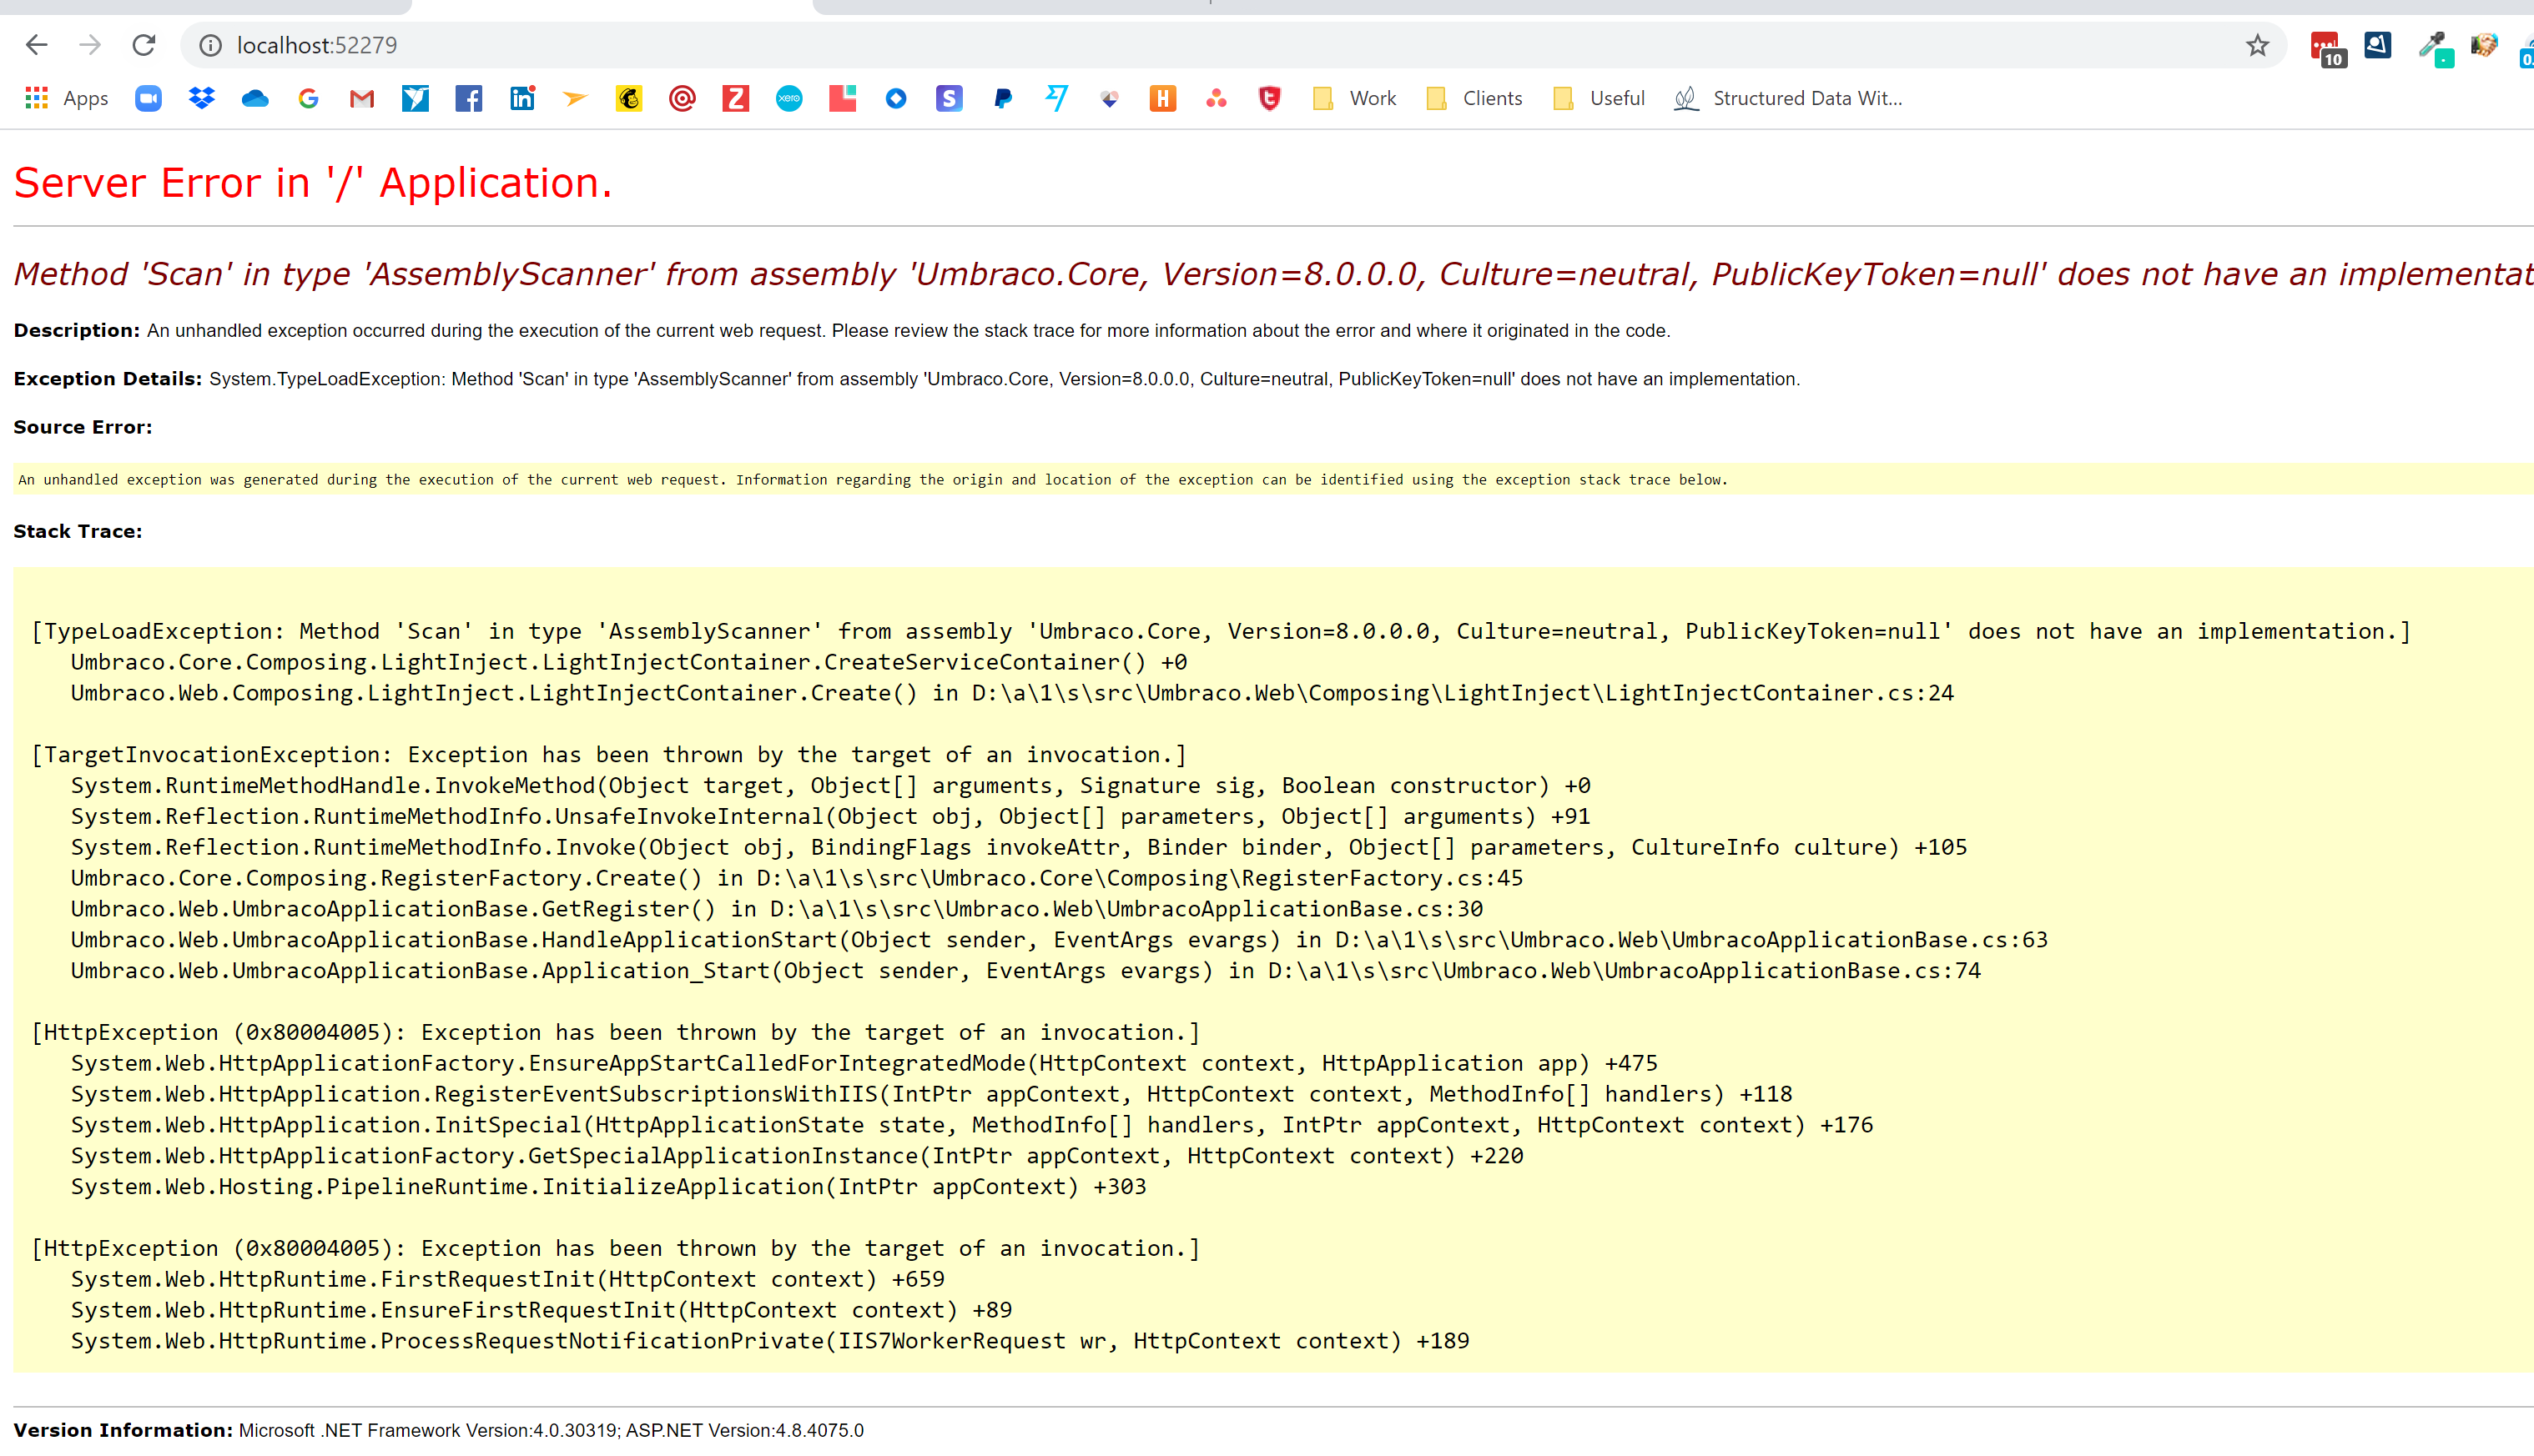Open the Dropbox bookmark

(202, 98)
